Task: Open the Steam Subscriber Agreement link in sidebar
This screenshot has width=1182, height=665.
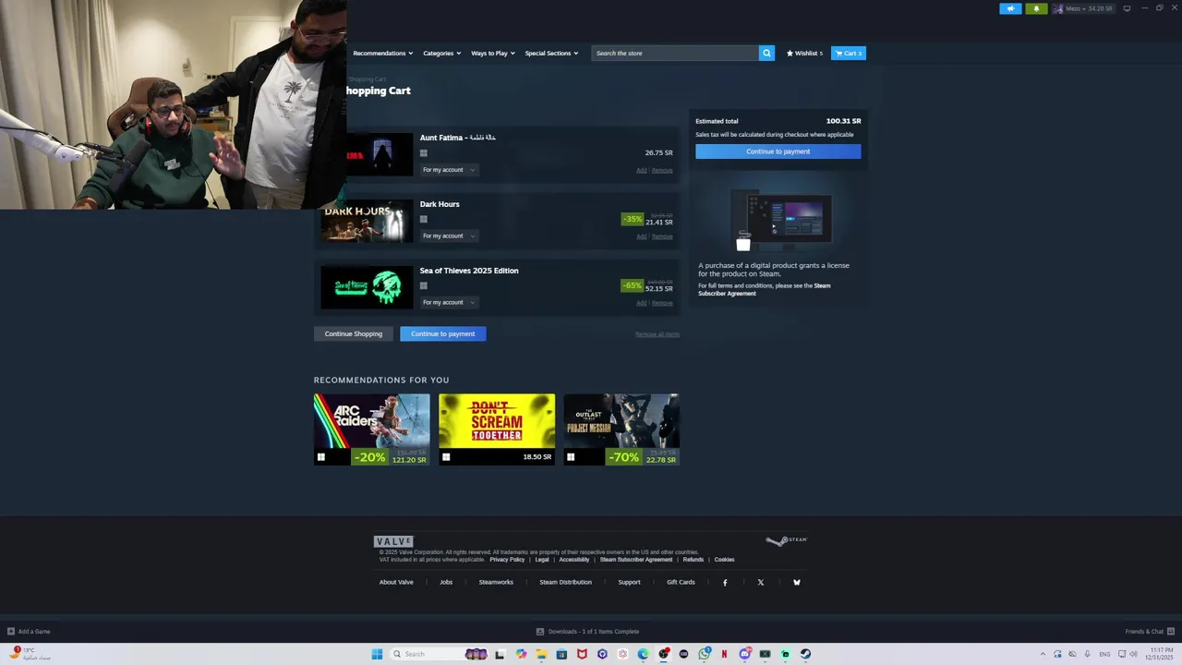Action: pos(765,289)
